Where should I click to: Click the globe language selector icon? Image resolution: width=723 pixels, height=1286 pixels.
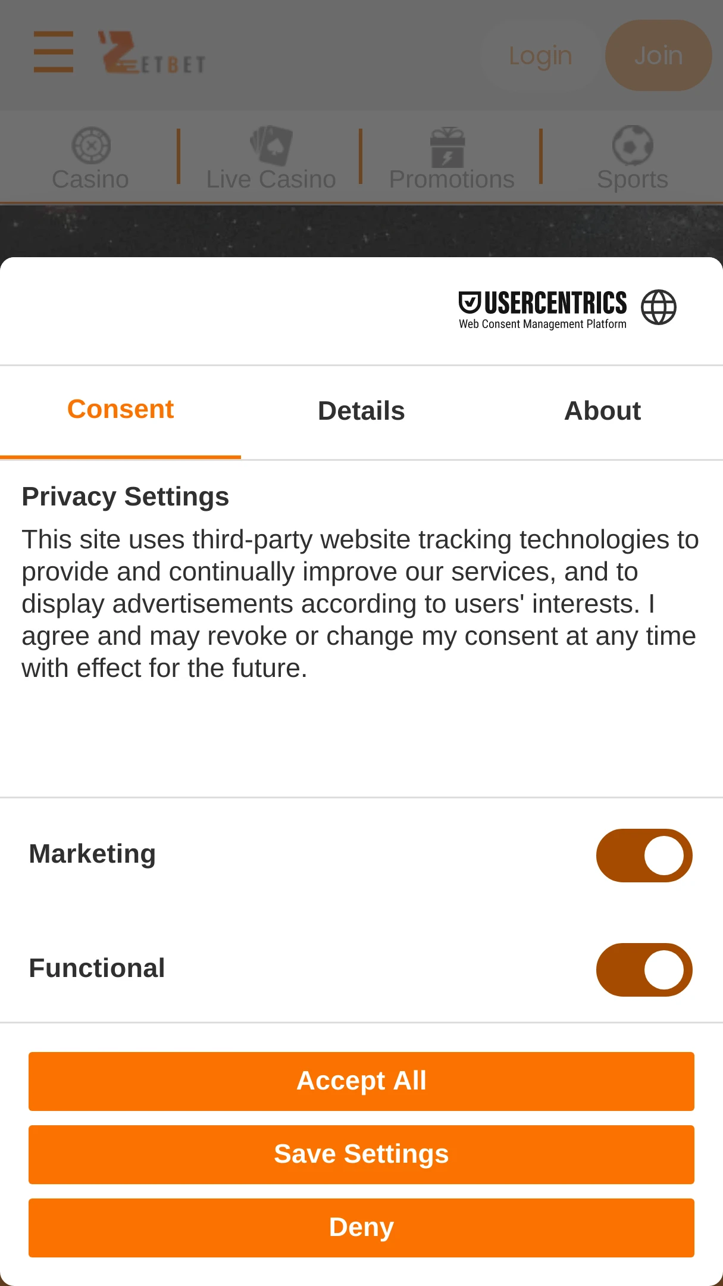tap(658, 307)
